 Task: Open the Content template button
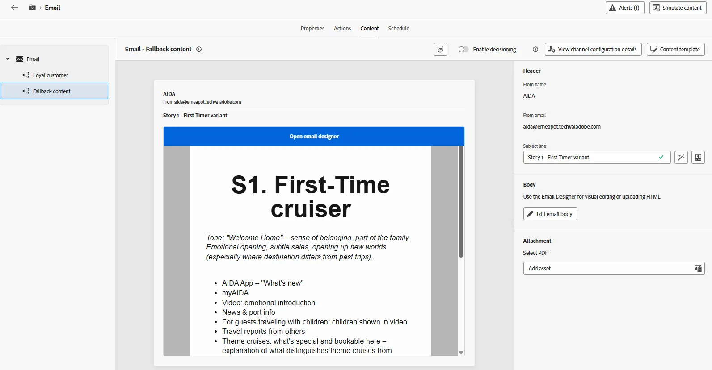pyautogui.click(x=676, y=50)
